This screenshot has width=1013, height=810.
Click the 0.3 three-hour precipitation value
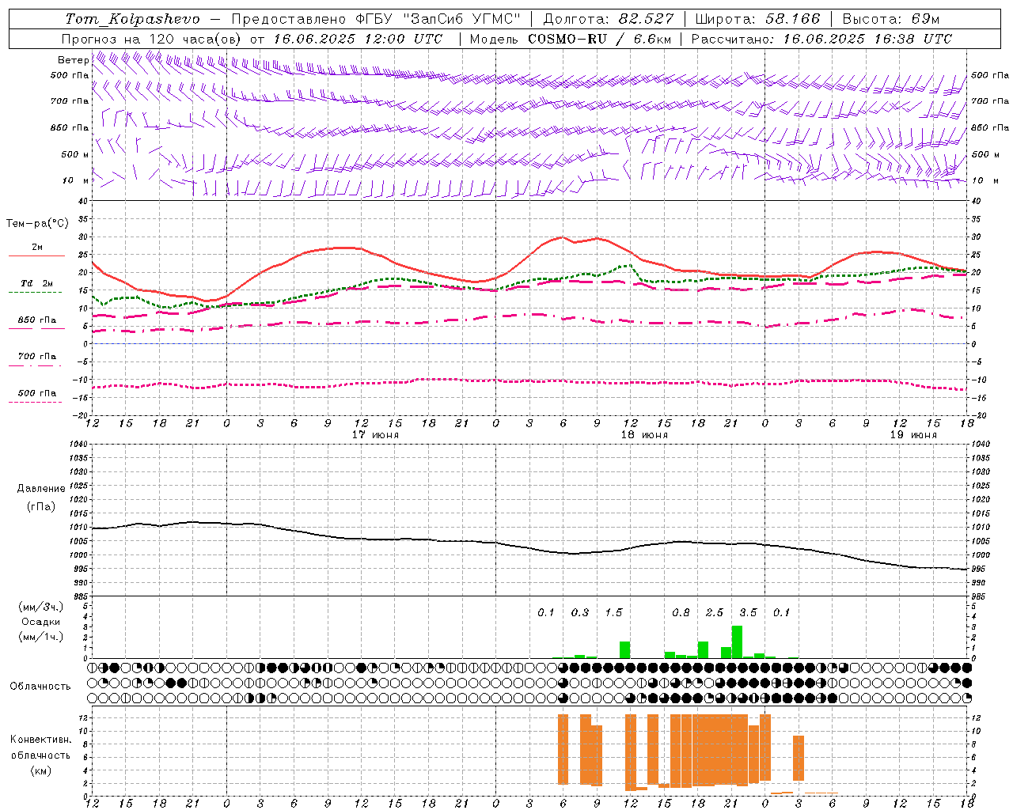(x=580, y=612)
